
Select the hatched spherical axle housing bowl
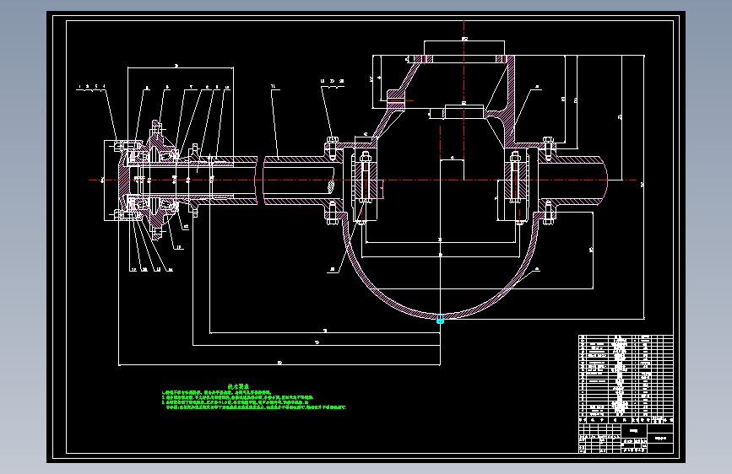tap(440, 266)
